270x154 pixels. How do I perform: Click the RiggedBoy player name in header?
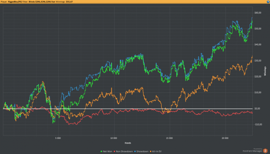click(15, 2)
